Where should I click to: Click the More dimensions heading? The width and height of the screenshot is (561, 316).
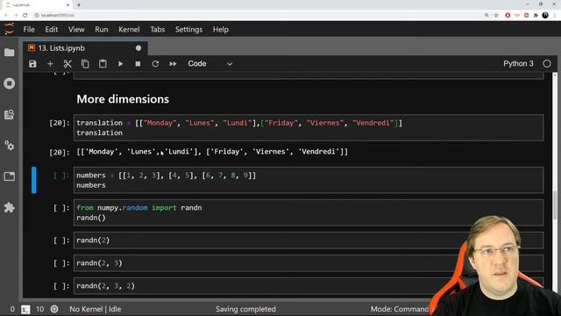[123, 99]
